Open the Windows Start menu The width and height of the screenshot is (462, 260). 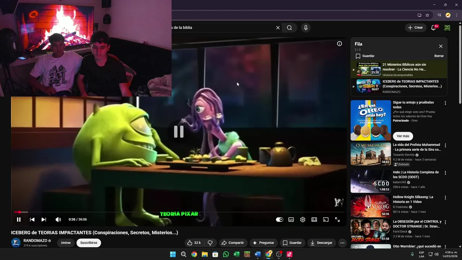pos(173,254)
